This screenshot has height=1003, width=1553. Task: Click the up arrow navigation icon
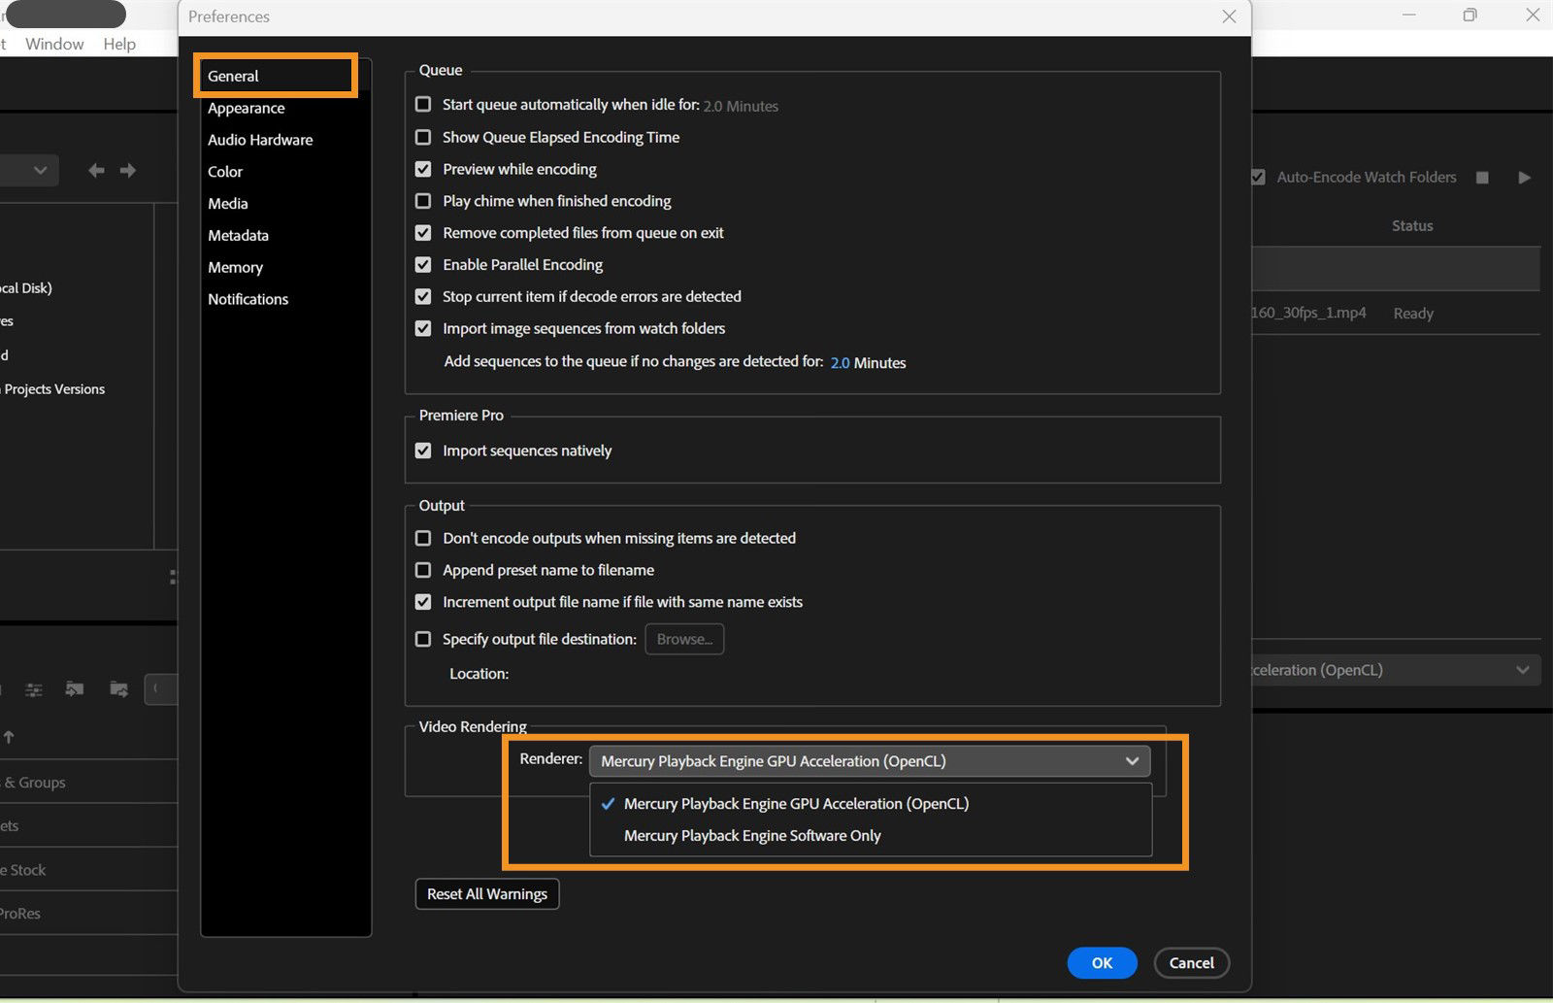(x=10, y=737)
